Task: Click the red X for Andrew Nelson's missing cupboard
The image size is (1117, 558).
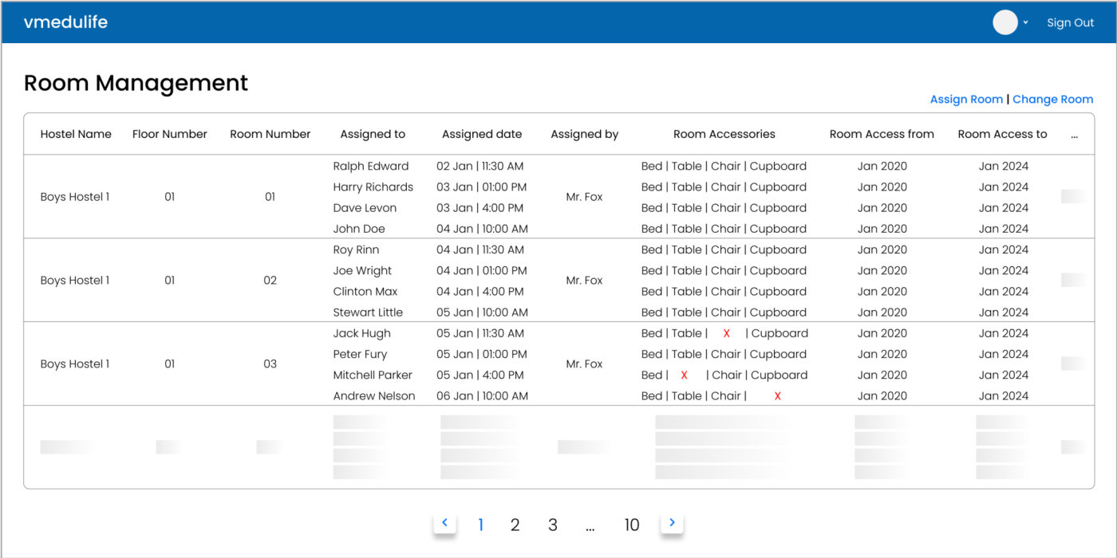Action: 777,395
